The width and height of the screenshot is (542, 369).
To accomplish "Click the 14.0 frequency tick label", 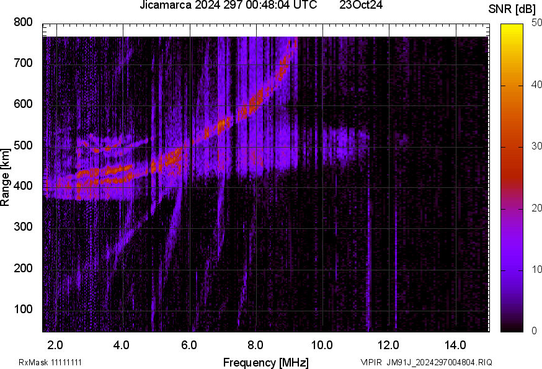I will [x=455, y=345].
